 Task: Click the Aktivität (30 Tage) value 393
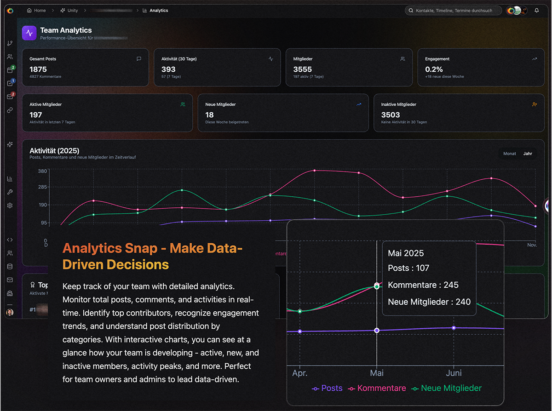pyautogui.click(x=168, y=69)
